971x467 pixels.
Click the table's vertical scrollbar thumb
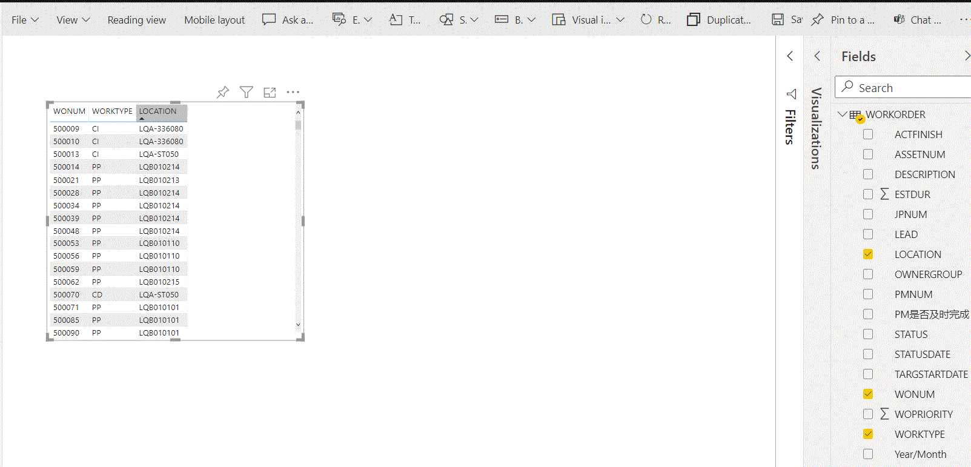pyautogui.click(x=298, y=125)
